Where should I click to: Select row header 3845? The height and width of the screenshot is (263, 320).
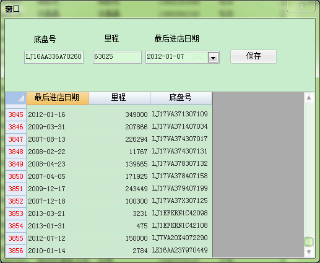(x=15, y=114)
